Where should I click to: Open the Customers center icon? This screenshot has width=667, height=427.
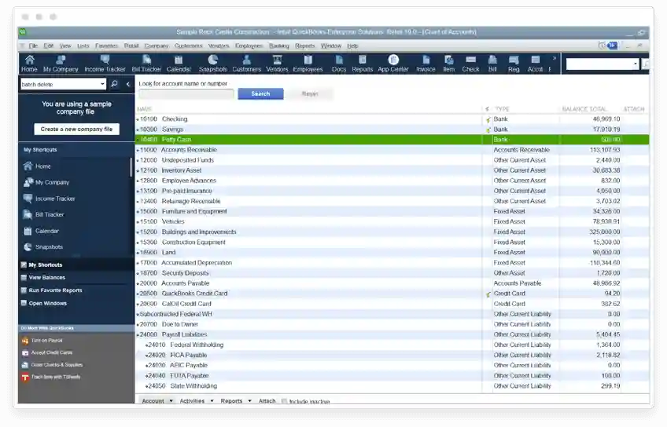[247, 64]
